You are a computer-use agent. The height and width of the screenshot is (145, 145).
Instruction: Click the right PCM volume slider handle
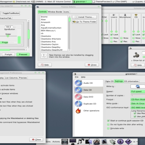(106, 21)
